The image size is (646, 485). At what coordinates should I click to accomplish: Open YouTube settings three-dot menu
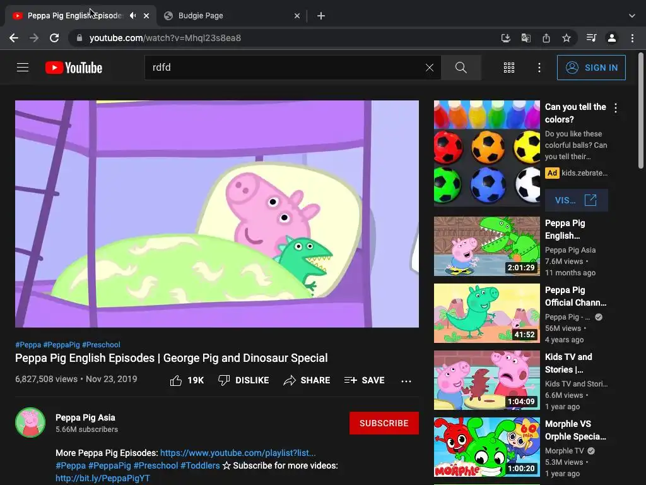(539, 68)
